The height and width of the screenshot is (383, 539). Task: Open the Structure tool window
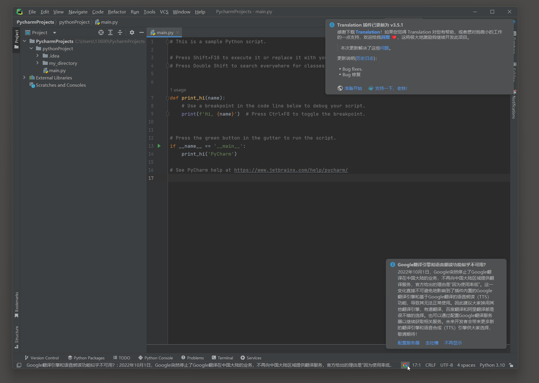coord(17,337)
